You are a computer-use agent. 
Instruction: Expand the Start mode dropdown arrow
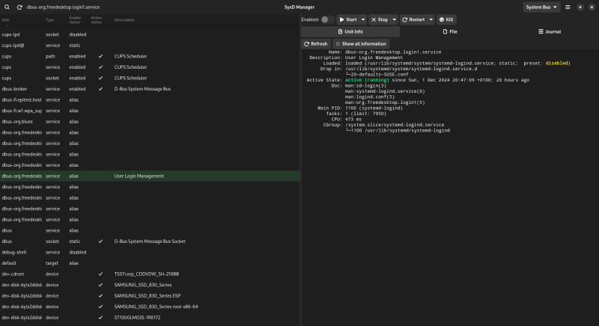coord(363,19)
